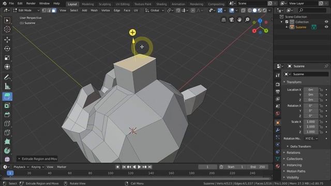Open the Object properties tab
The image size is (331, 186).
coord(278,122)
